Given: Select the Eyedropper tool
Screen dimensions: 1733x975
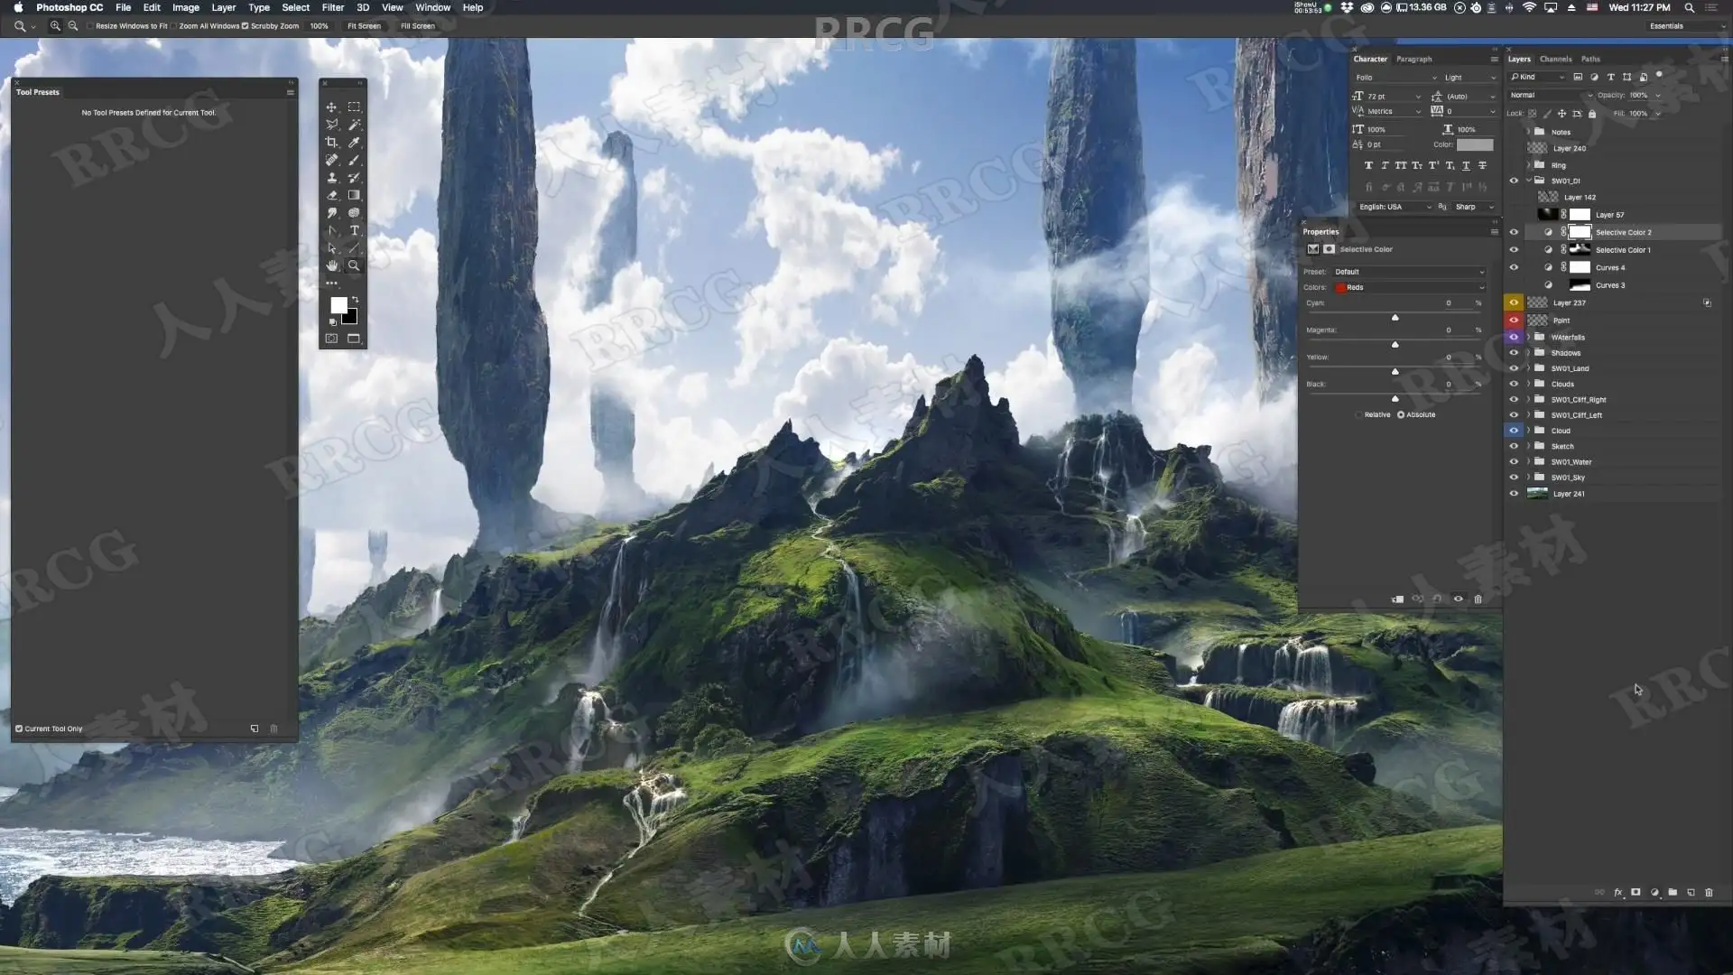Looking at the screenshot, I should [354, 142].
